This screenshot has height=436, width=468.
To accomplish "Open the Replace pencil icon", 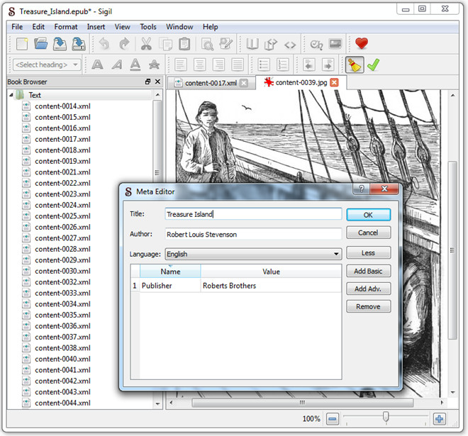I will (226, 44).
